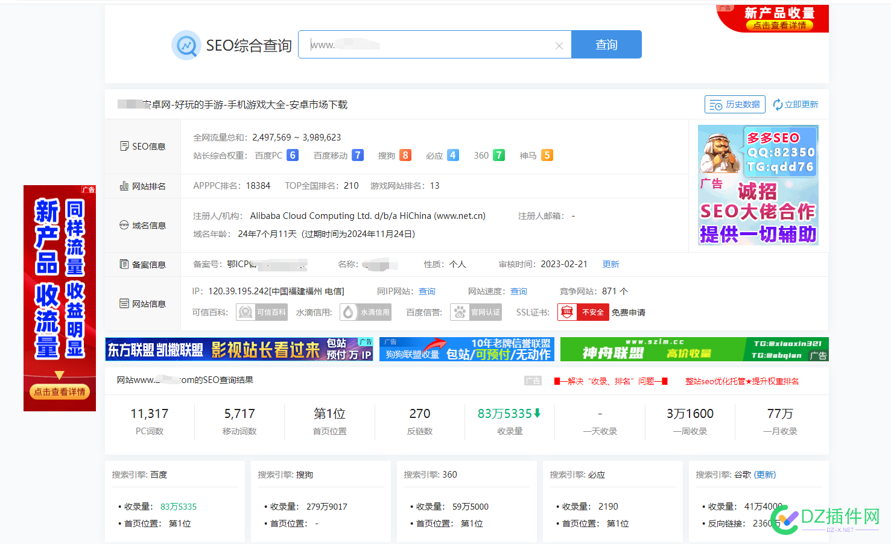891x544 pixels.
Task: Click the 水滴信用 badge
Action: click(x=366, y=312)
